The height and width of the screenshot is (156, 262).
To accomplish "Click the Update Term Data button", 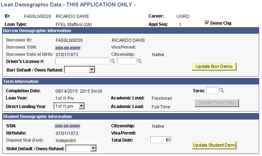I will tap(216, 103).
